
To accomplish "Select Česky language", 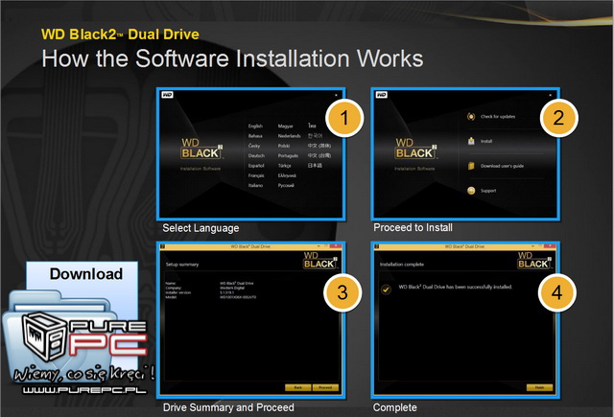I will tap(254, 146).
